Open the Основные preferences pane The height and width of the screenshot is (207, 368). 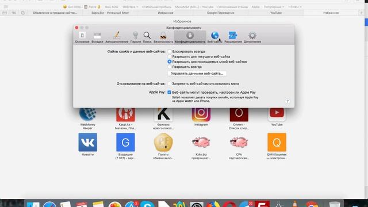[82, 37]
